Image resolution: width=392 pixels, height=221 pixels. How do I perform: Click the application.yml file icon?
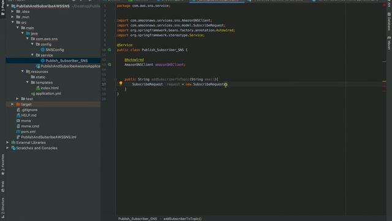click(33, 93)
